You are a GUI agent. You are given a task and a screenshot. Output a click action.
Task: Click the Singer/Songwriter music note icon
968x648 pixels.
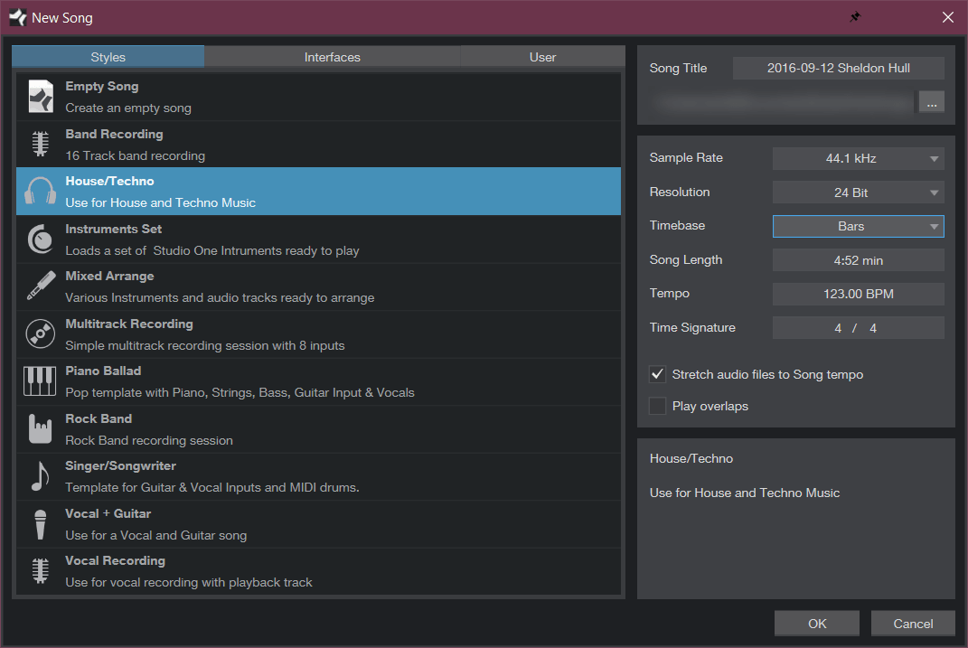(x=40, y=476)
